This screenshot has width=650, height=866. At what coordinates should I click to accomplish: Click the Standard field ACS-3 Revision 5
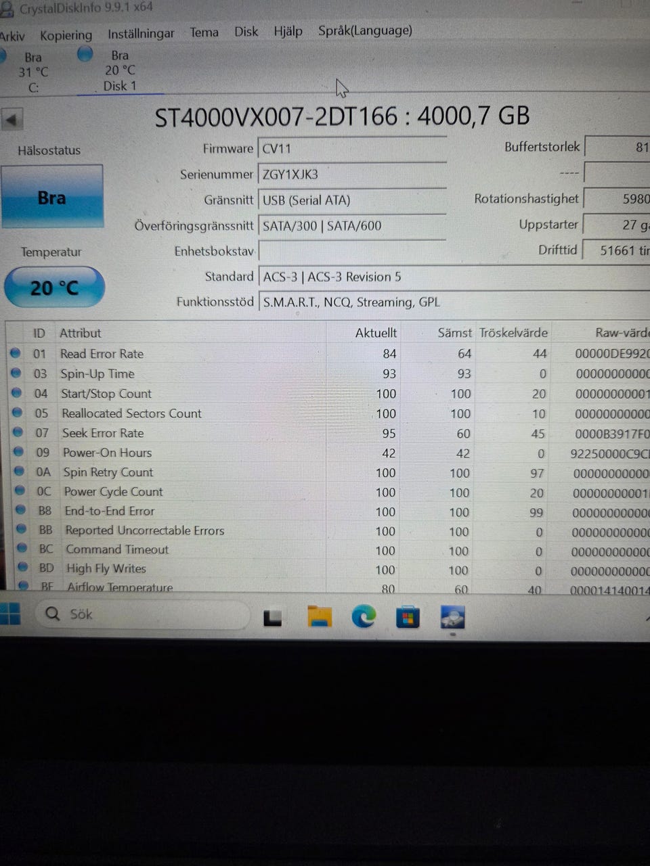(454, 277)
